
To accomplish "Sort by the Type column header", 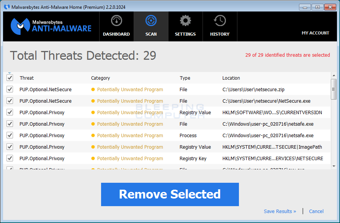I will coord(185,78).
